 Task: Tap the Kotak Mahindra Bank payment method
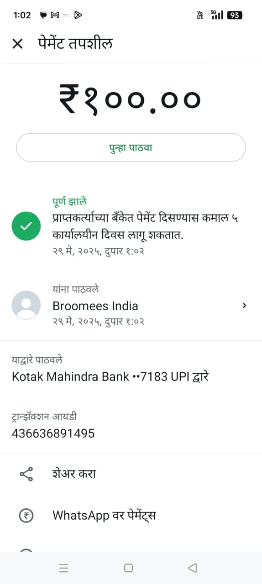[110, 377]
